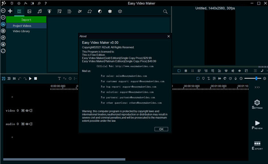268x164 pixels.
Task: Click the music circle sidebar icon
Action: (3, 38)
